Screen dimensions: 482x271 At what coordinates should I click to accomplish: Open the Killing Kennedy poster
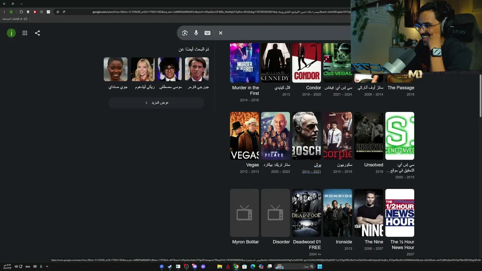pyautogui.click(x=276, y=63)
